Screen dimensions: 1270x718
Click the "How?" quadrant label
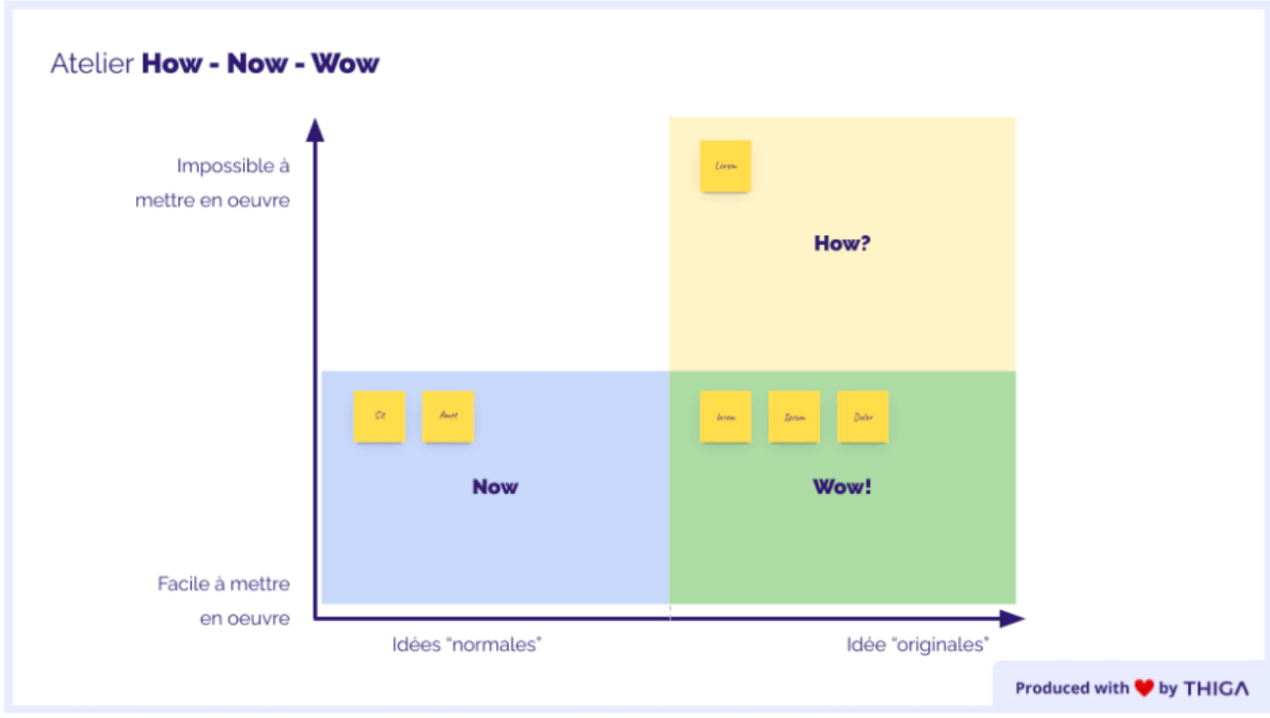click(842, 243)
